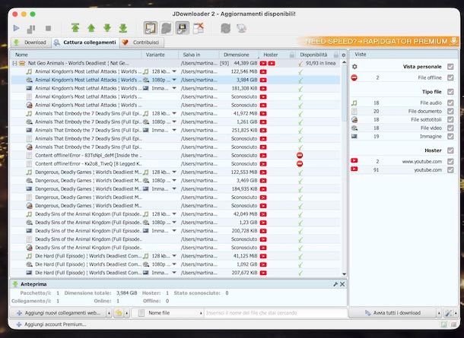Click the update check globe icon
The height and width of the screenshot is (338, 464).
coord(241,28)
